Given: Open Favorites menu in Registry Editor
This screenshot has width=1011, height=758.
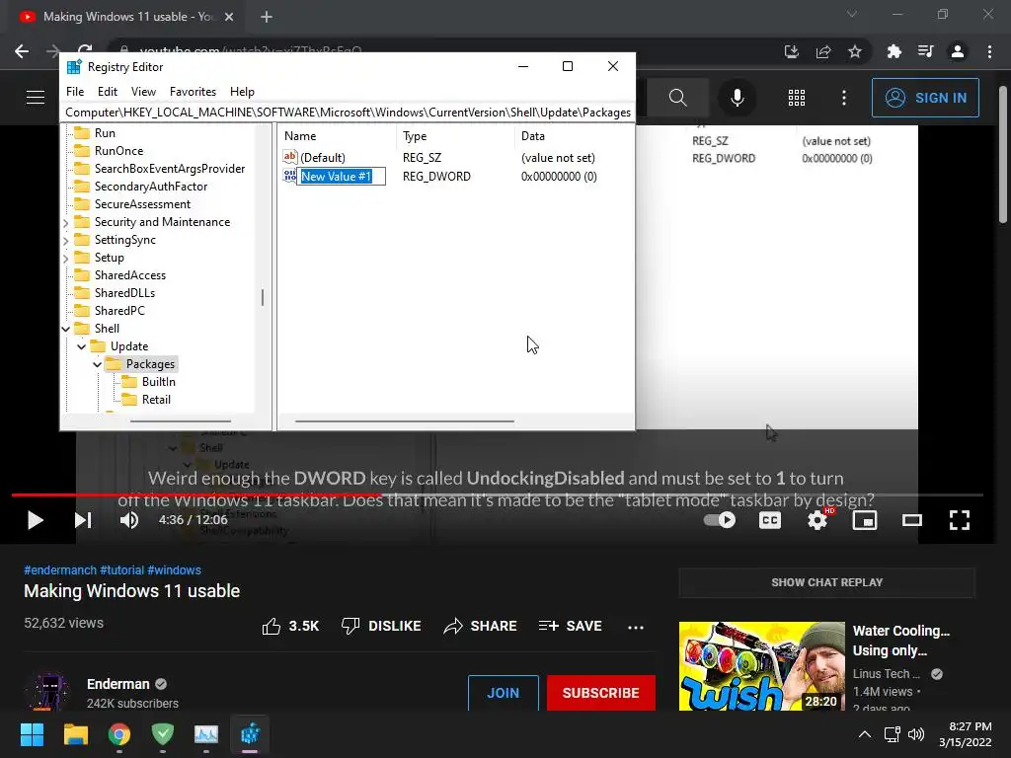Looking at the screenshot, I should tap(193, 92).
